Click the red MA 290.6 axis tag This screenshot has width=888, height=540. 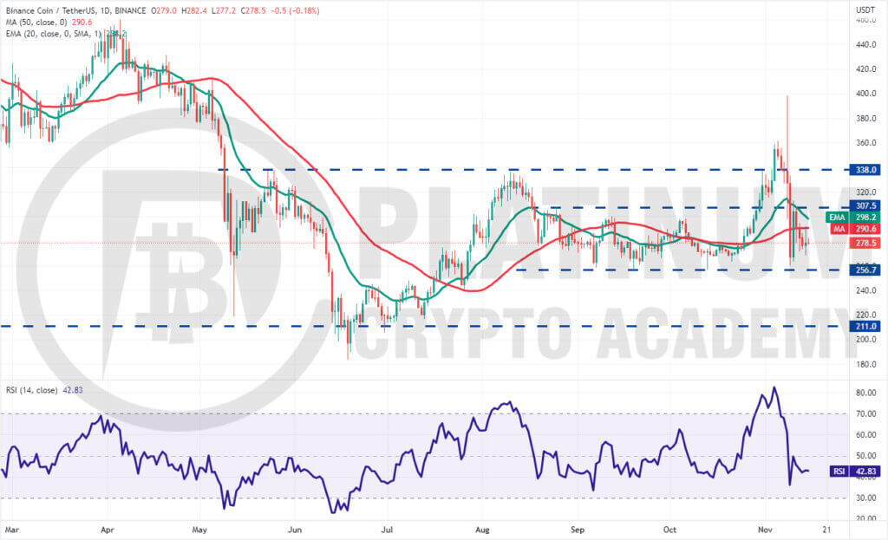click(x=854, y=229)
